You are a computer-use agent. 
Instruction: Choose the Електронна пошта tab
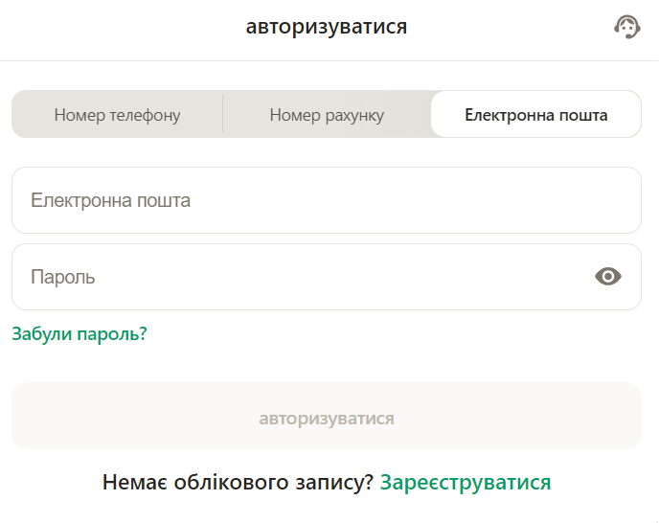click(535, 115)
